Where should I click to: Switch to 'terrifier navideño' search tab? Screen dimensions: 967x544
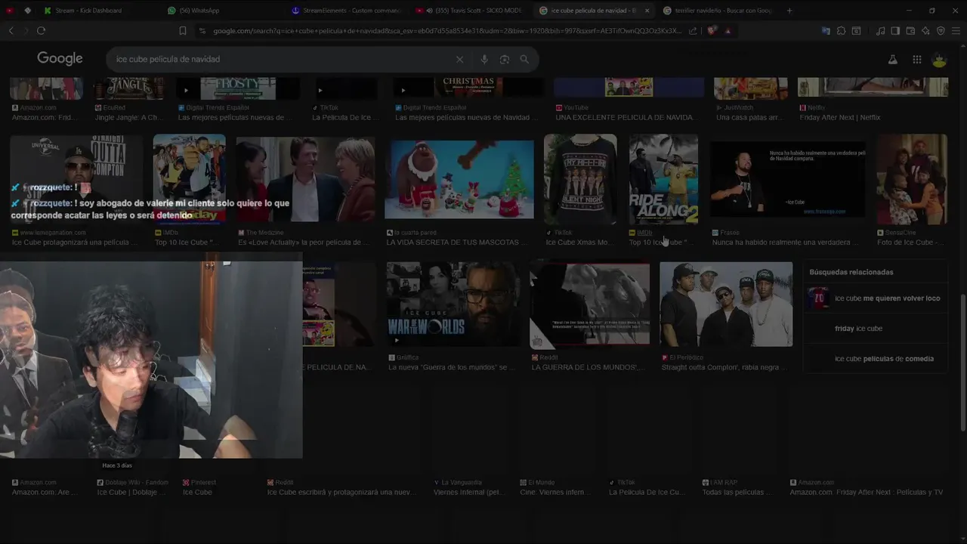coord(718,11)
